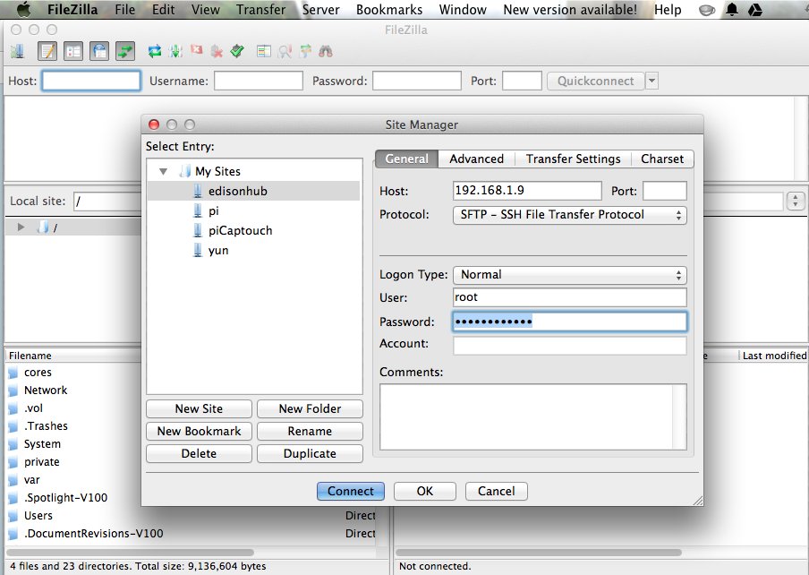809x575 pixels.
Task: Open the View menu
Action: [205, 9]
